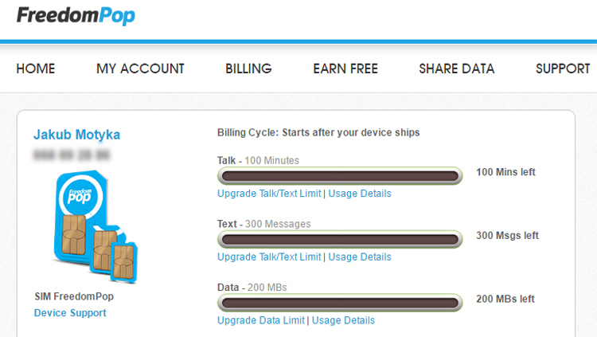Click the Billing Cycle status text
Screen dimensions: 597x337
coord(318,133)
